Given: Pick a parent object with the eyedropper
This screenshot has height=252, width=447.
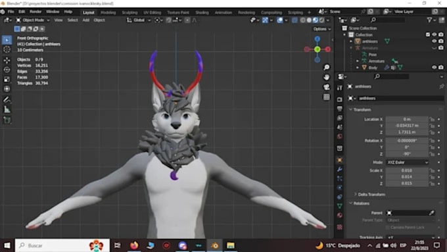Looking at the screenshot, I should point(432,213).
